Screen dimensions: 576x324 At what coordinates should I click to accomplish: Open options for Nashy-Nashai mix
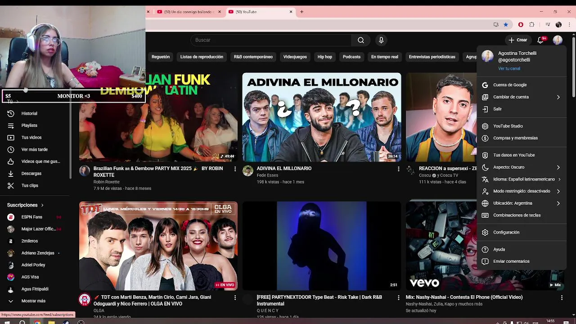click(562, 297)
